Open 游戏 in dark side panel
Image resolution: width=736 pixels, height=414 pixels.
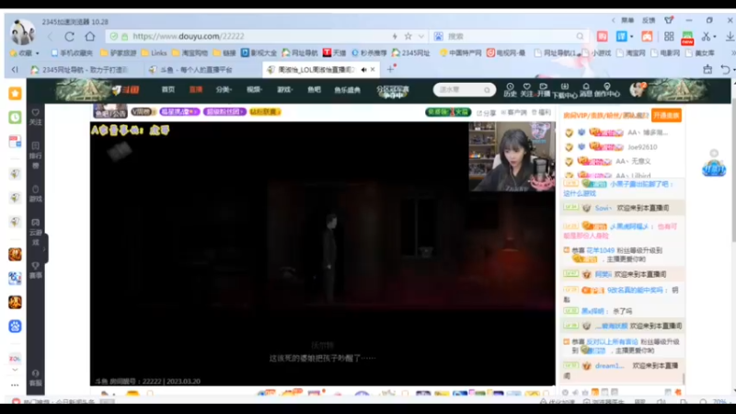36,193
